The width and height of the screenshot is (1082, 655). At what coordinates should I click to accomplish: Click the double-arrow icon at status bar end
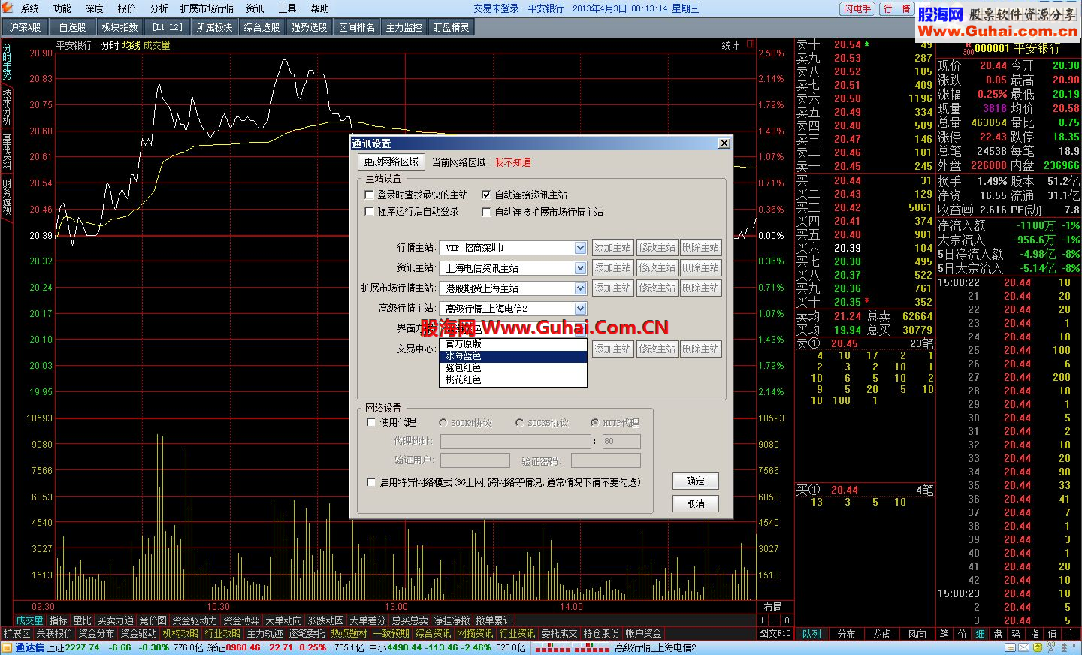1064,647
